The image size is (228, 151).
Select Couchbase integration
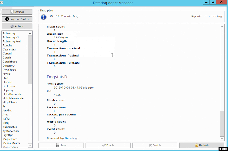(x=10, y=62)
